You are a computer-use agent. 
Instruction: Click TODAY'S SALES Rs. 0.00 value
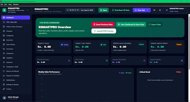[44, 47]
